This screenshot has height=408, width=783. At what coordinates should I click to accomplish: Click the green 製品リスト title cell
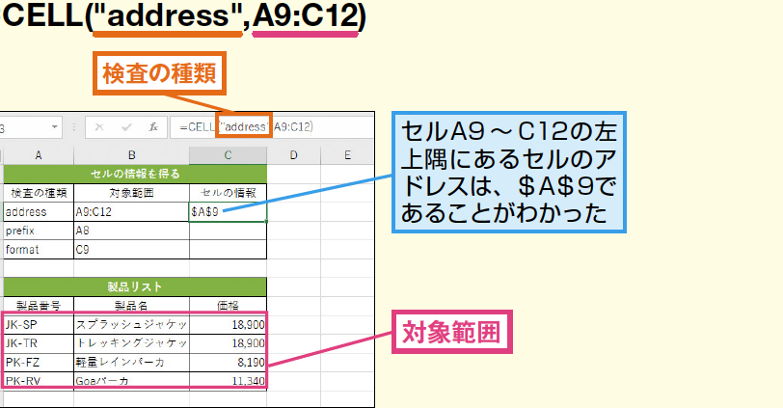(x=135, y=287)
